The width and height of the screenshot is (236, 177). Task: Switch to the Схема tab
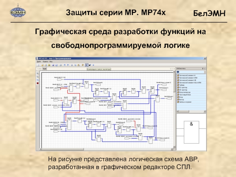click(39, 69)
